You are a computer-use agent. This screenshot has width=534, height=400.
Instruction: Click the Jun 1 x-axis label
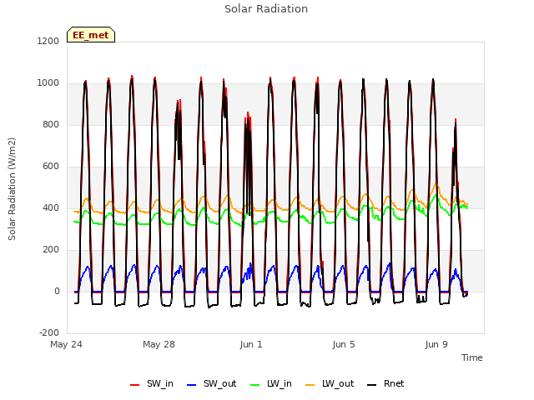pos(251,344)
